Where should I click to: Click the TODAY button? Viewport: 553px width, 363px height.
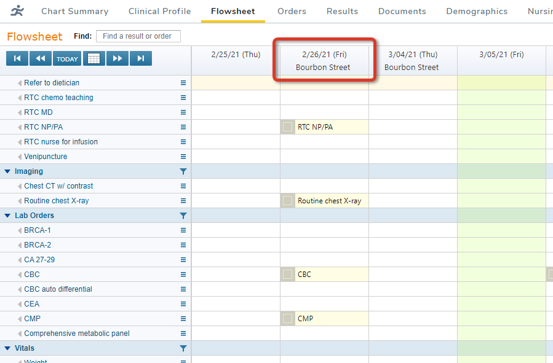point(66,58)
